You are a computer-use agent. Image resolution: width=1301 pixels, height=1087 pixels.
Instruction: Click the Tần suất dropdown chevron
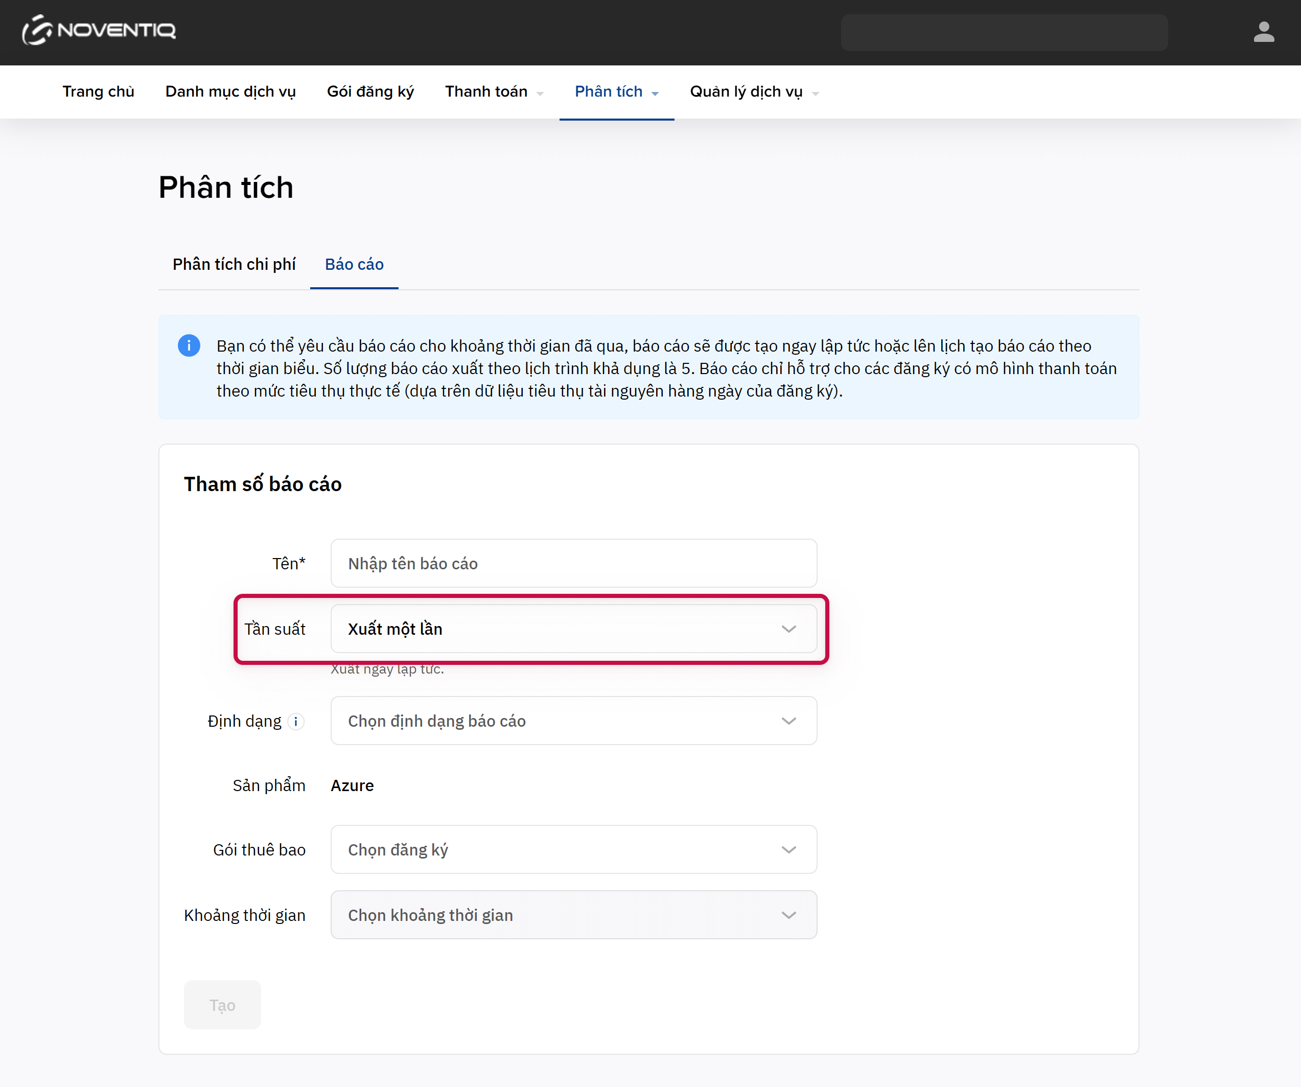pyautogui.click(x=788, y=629)
